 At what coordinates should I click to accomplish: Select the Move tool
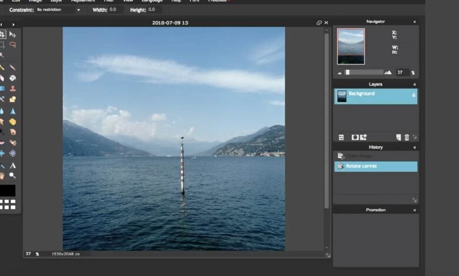(12, 35)
